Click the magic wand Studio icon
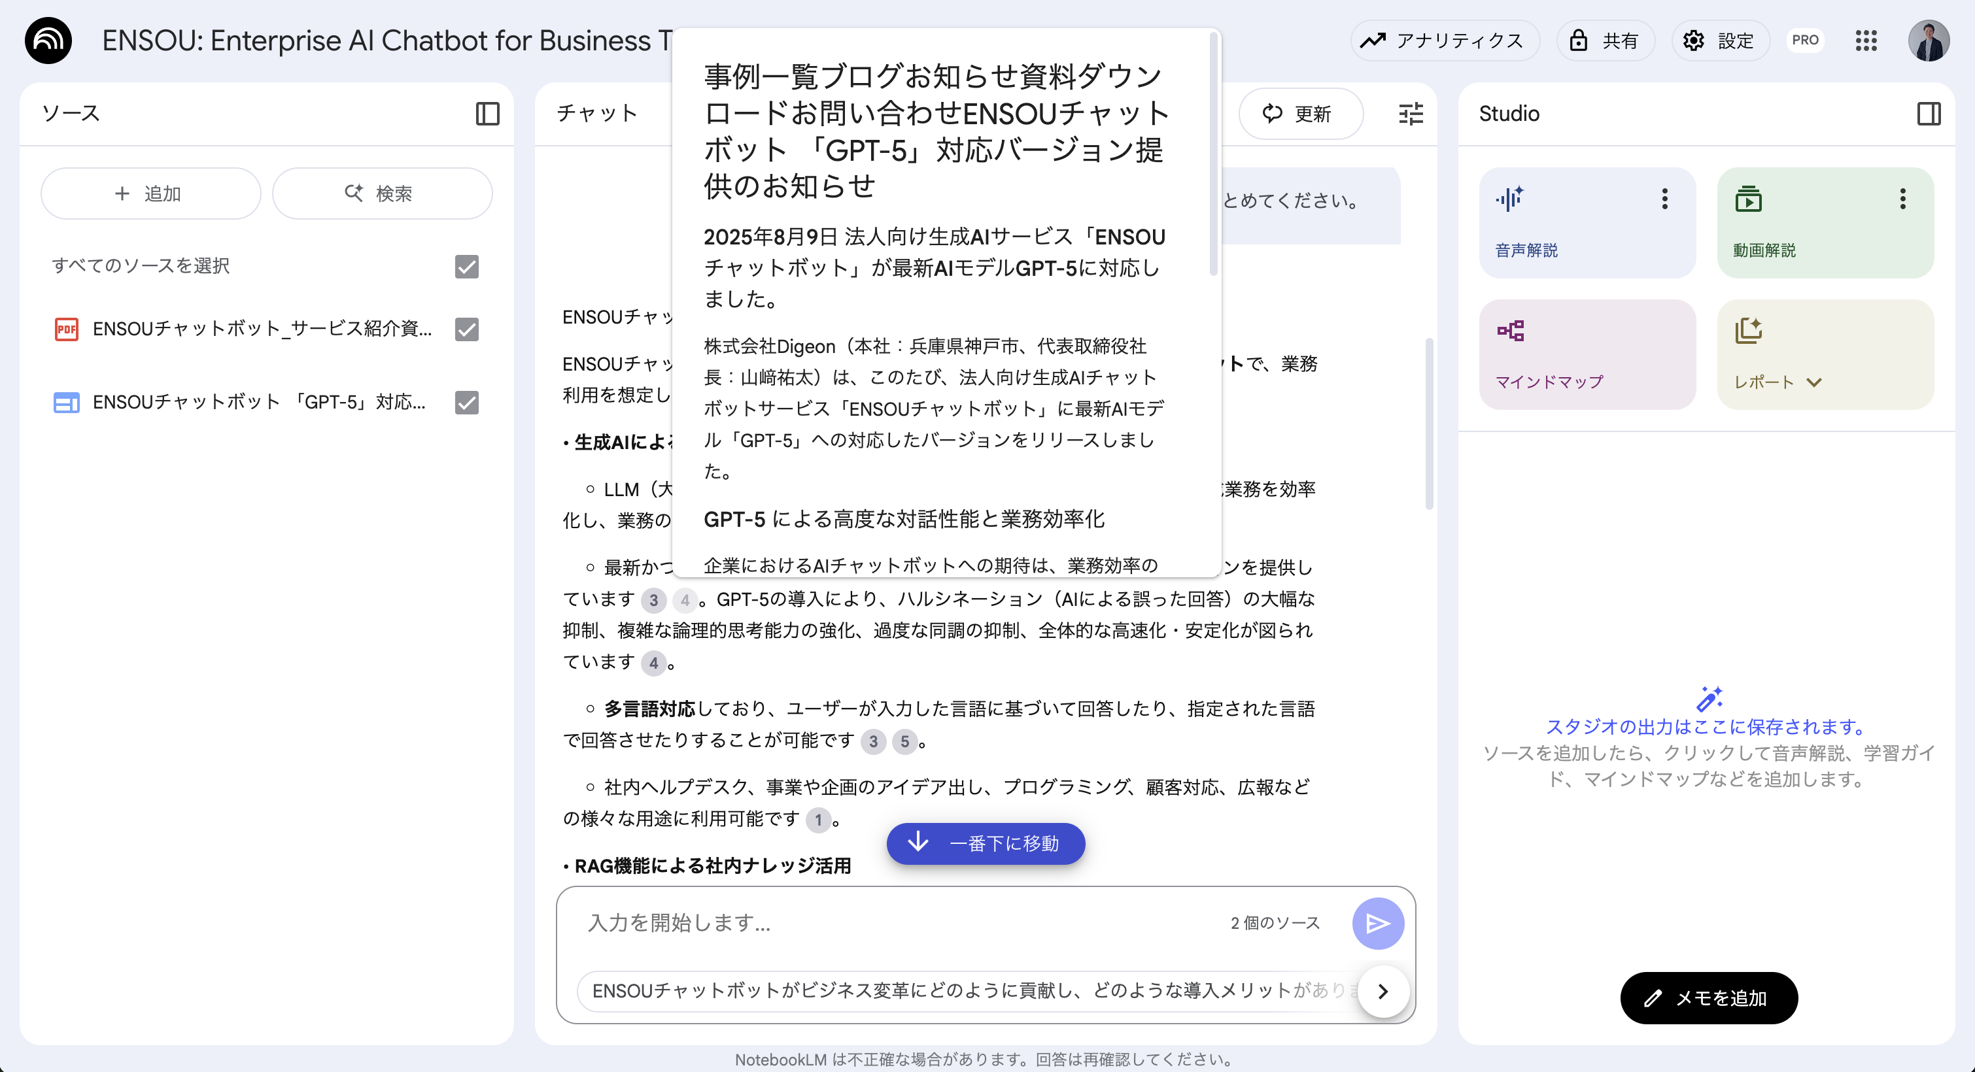 pos(1709,699)
